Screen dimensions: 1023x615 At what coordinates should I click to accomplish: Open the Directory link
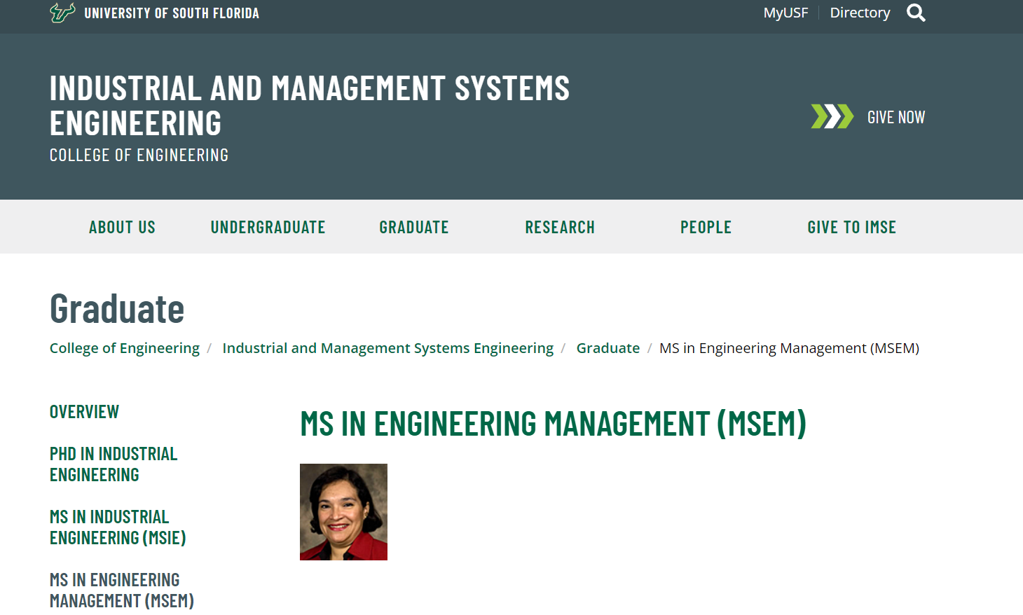[x=860, y=13]
